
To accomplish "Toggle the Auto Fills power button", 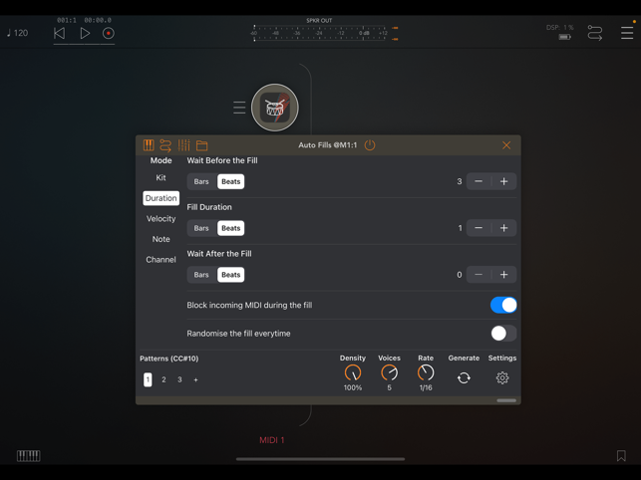I will (370, 145).
